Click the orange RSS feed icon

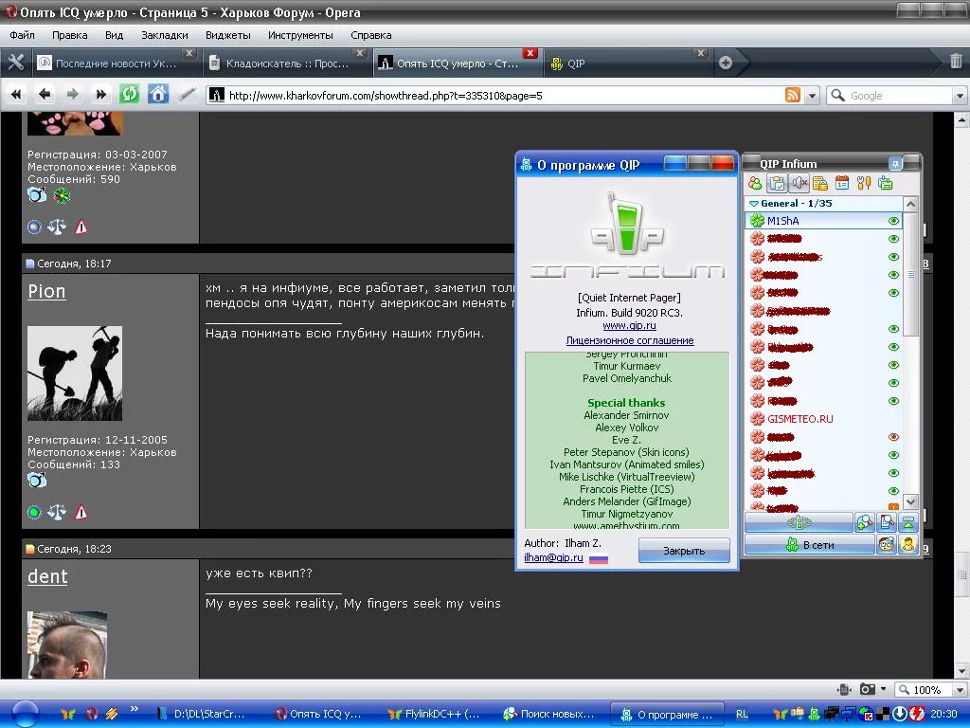793,96
